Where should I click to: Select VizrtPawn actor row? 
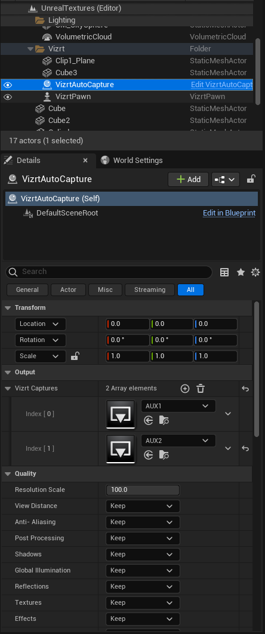point(127,97)
